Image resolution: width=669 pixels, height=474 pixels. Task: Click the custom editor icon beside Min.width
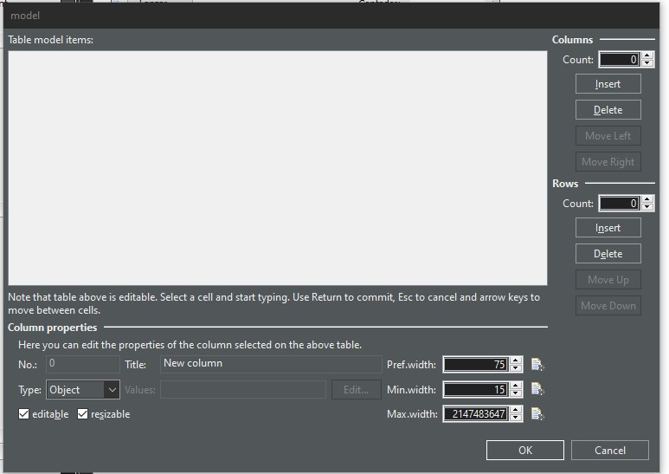point(537,390)
